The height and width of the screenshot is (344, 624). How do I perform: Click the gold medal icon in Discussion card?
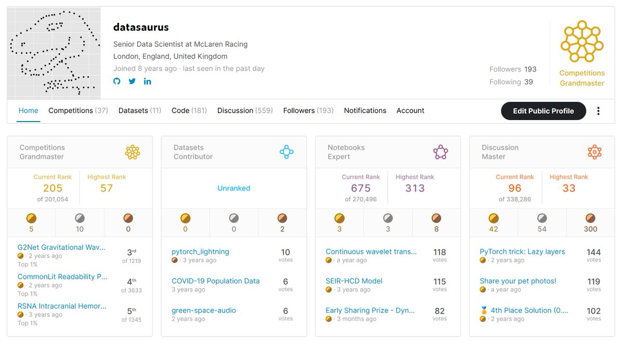point(493,218)
